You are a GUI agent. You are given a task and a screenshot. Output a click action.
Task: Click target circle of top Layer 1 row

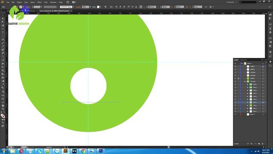pos(263,63)
